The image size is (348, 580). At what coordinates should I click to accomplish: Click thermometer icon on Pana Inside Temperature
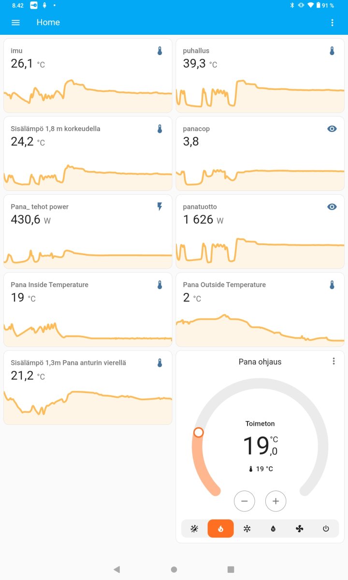[160, 285]
